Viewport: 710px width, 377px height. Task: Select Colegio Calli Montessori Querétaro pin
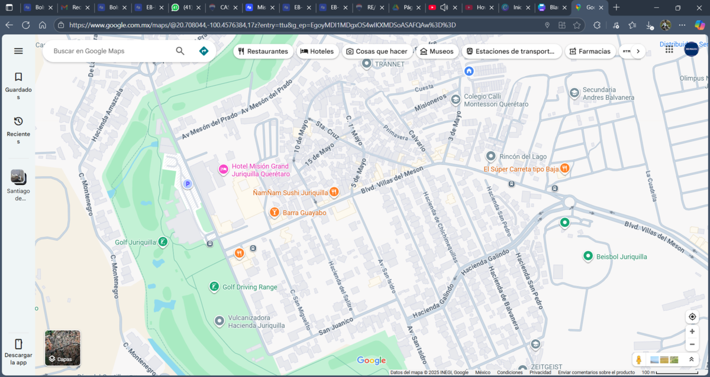pos(456,99)
